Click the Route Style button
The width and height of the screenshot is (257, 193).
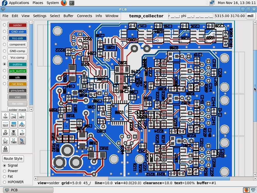[13, 159]
